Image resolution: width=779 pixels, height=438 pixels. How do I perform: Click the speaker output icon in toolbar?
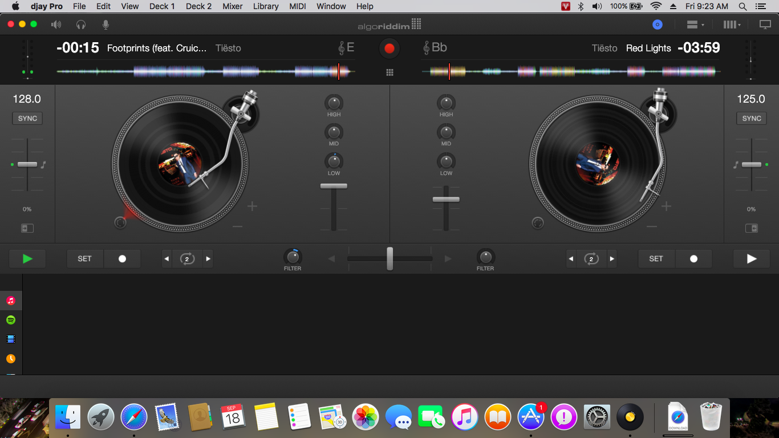click(x=56, y=25)
